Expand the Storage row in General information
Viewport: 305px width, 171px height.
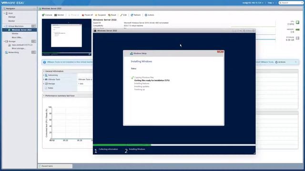(43, 84)
